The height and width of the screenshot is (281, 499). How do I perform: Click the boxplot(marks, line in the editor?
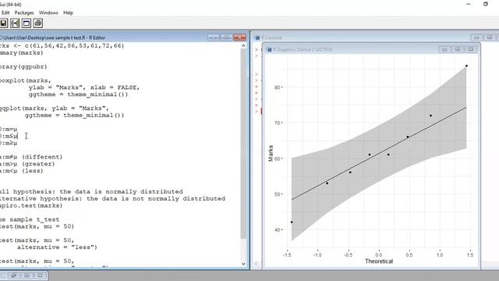26,80
